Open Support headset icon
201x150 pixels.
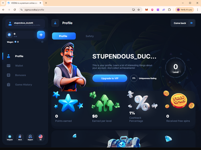coord(30,137)
